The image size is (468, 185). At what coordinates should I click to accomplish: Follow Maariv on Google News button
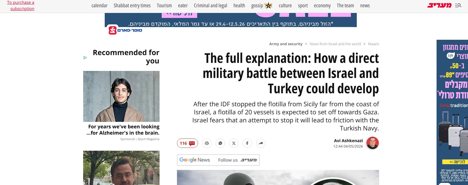coord(218,160)
